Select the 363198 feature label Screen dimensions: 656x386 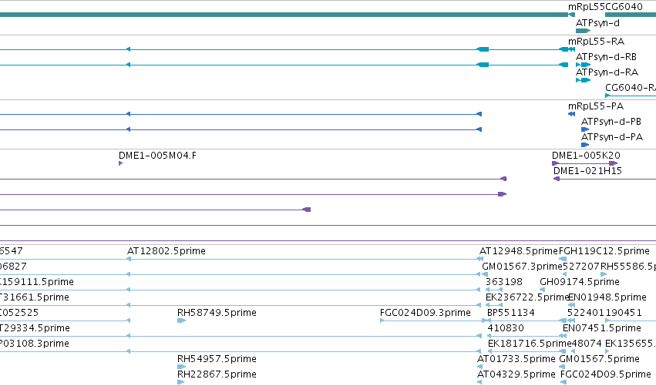point(503,282)
